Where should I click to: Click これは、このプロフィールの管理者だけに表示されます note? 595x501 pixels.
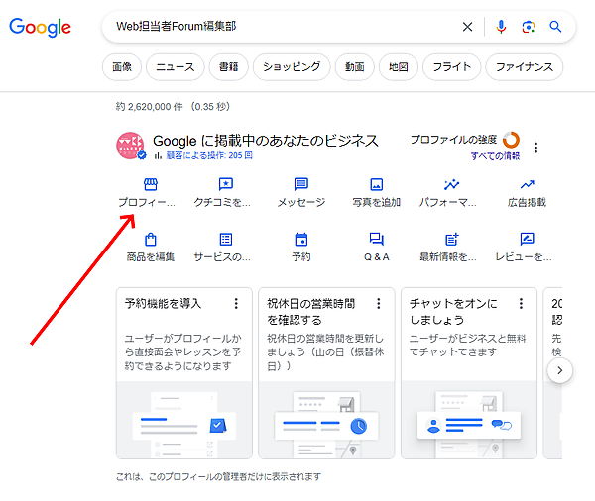pos(218,476)
